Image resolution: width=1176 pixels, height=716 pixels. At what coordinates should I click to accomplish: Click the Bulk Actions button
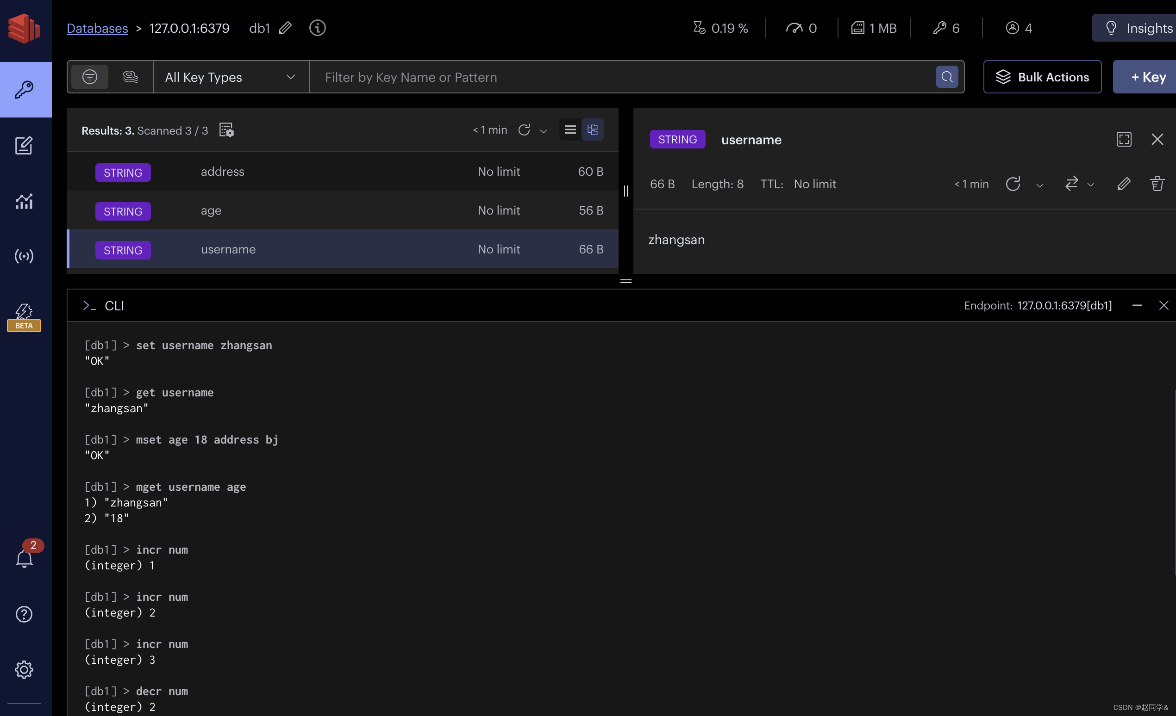(1042, 77)
